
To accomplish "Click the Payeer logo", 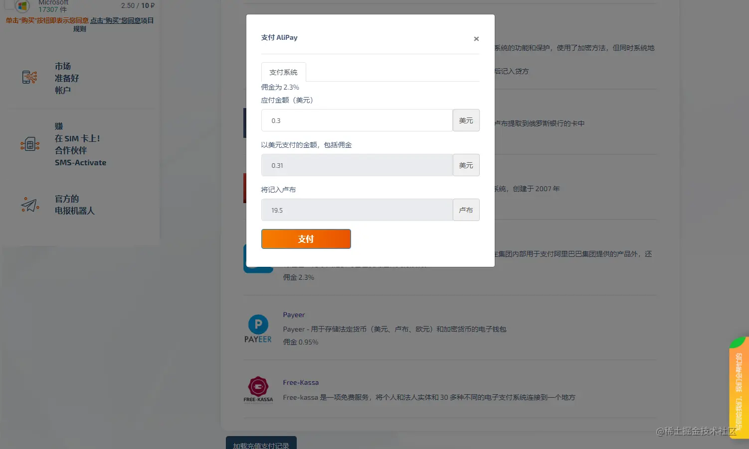I will point(258,329).
